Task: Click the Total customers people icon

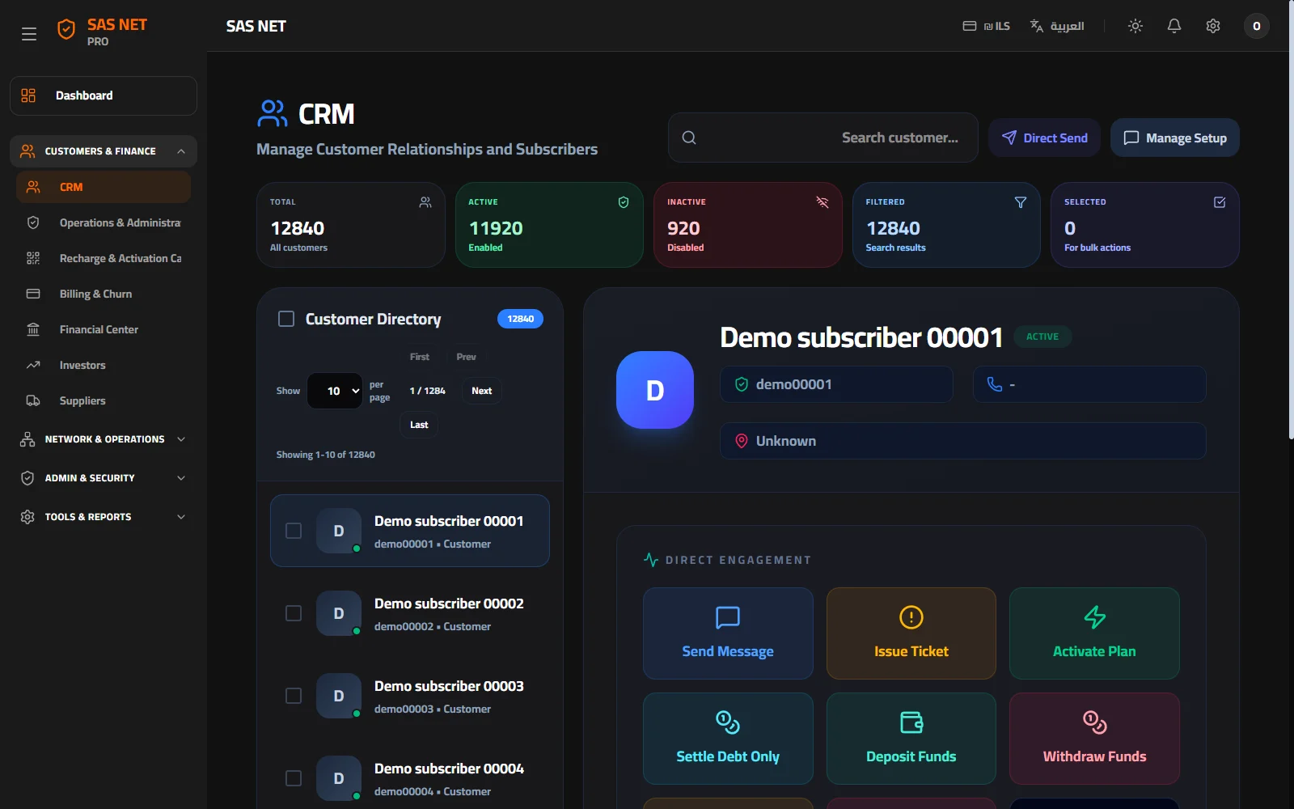Action: (x=425, y=202)
